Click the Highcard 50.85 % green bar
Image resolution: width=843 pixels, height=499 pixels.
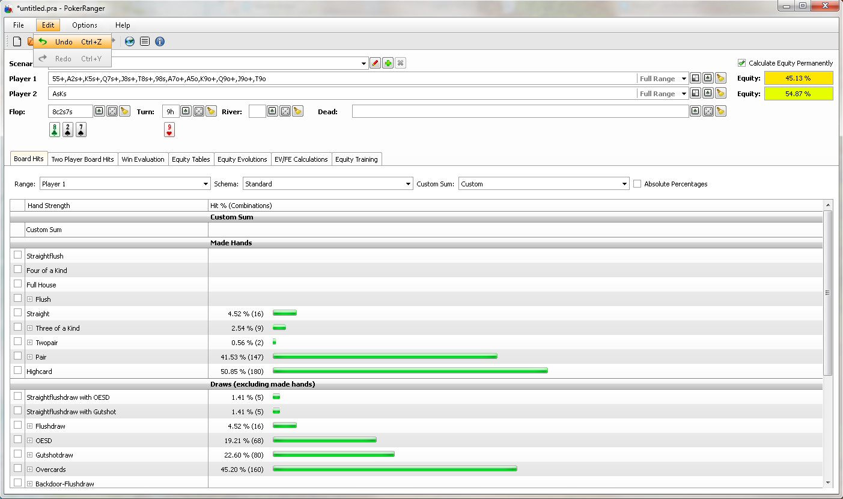click(410, 371)
